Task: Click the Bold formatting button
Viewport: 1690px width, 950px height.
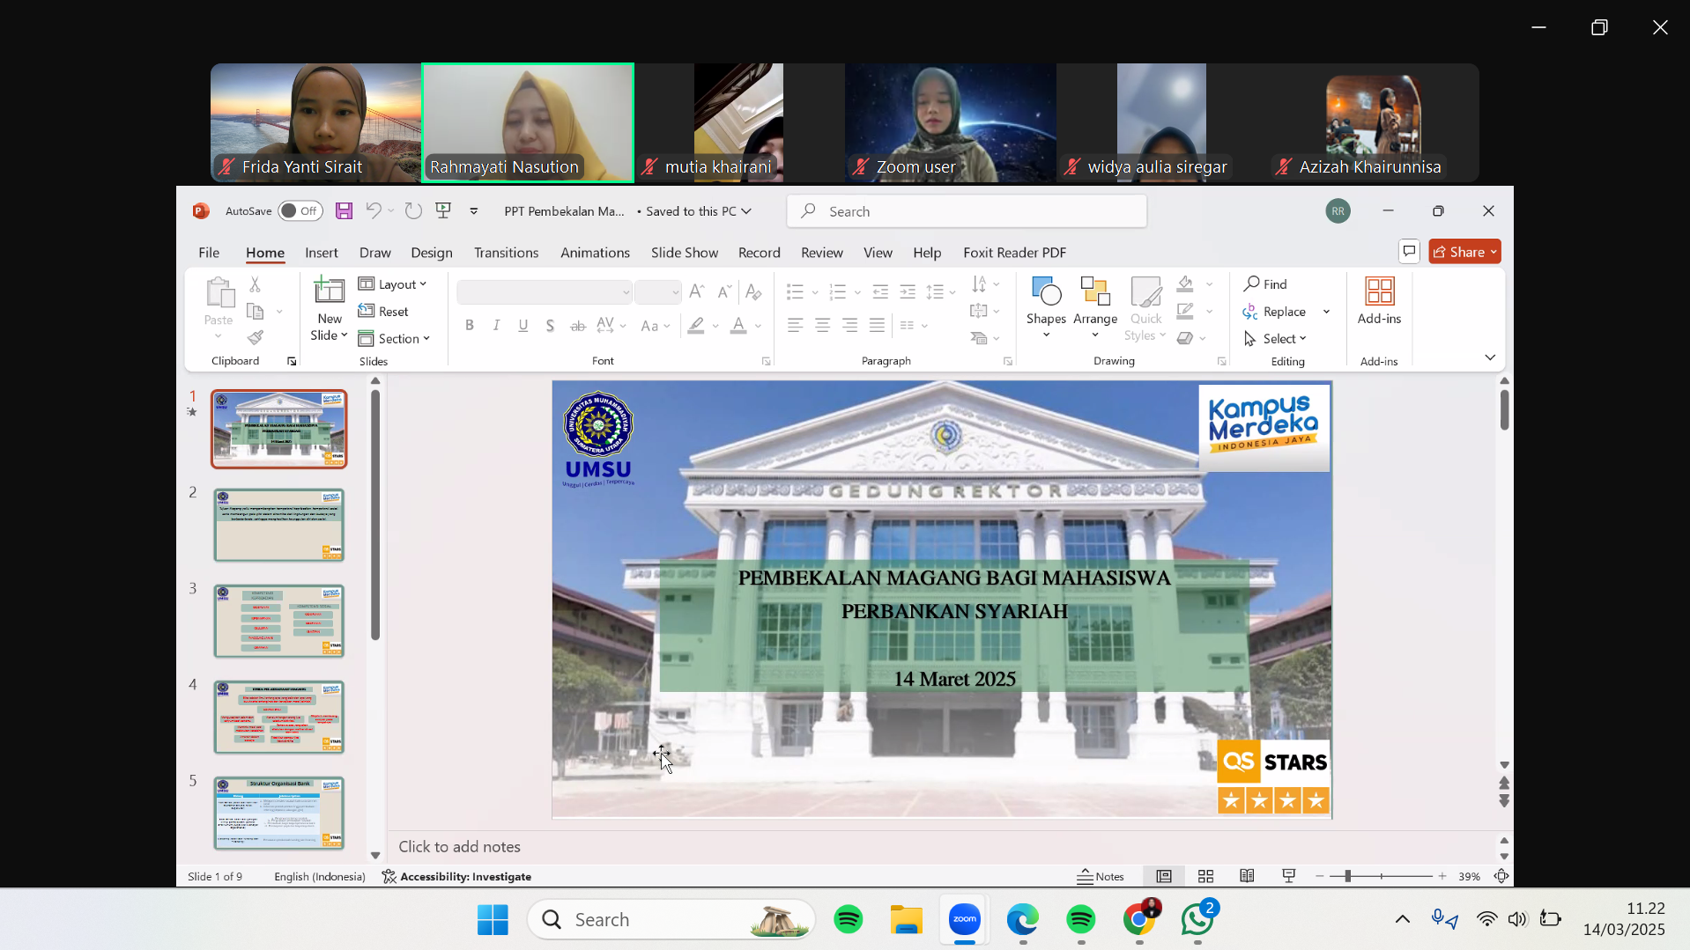Action: 470,326
